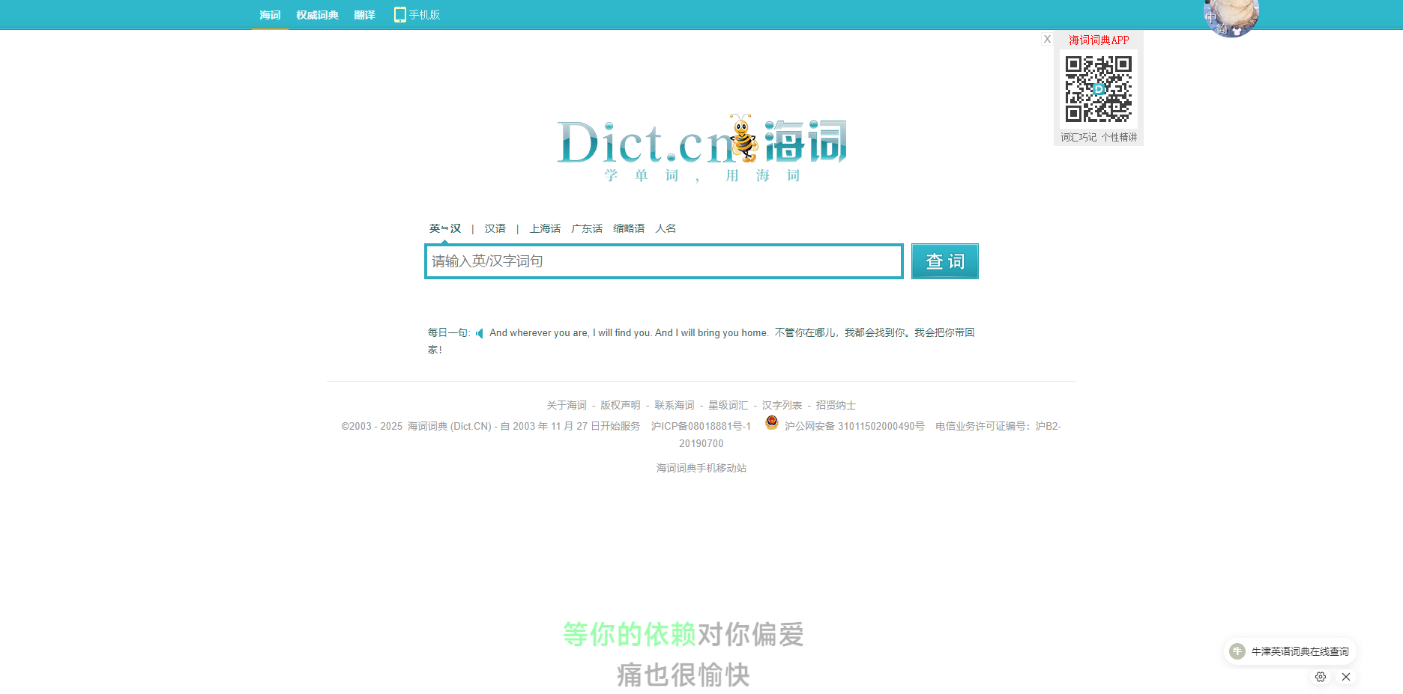
Task: Select the 汉语 search mode
Action: pyautogui.click(x=495, y=228)
